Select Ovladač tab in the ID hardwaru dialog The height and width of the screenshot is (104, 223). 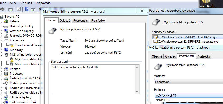[171, 56]
